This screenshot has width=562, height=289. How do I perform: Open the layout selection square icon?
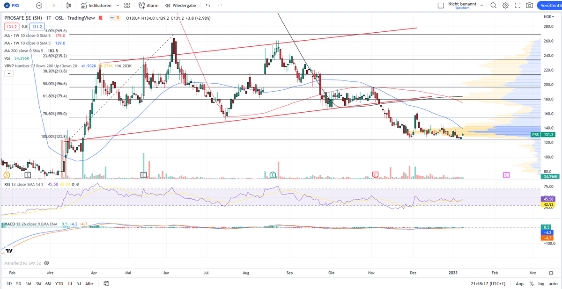coord(440,6)
